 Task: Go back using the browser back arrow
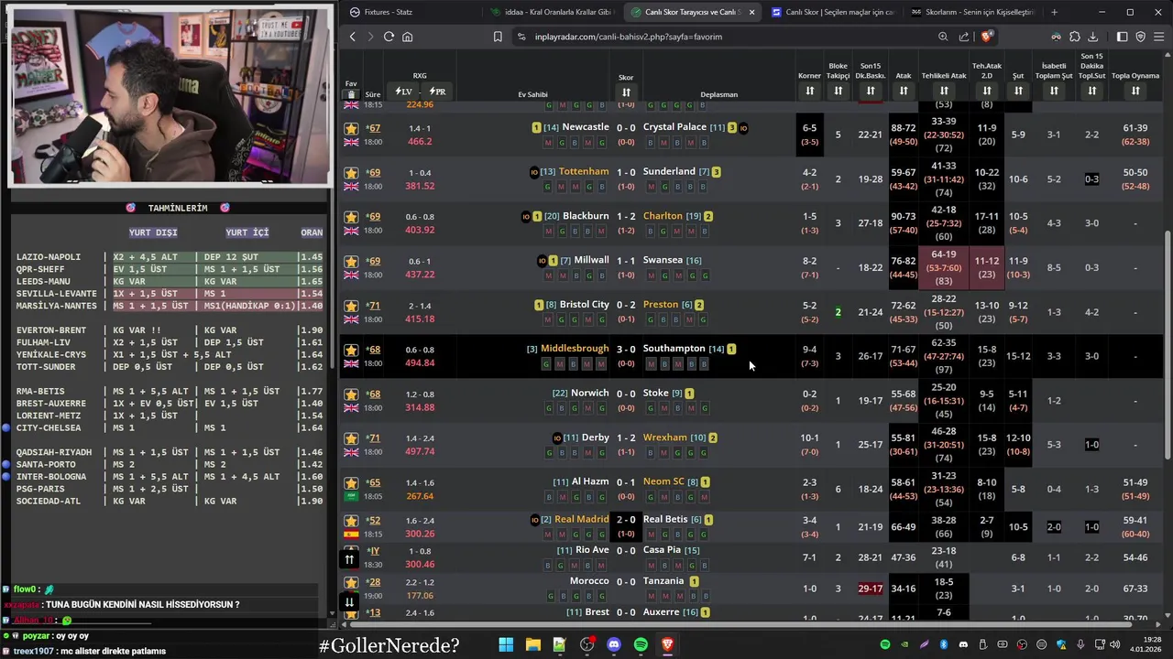pos(353,37)
